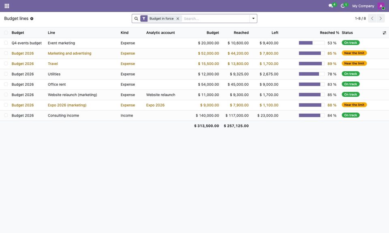389x233 pixels.
Task: Sort by the Analytic account column header
Action: (160, 33)
